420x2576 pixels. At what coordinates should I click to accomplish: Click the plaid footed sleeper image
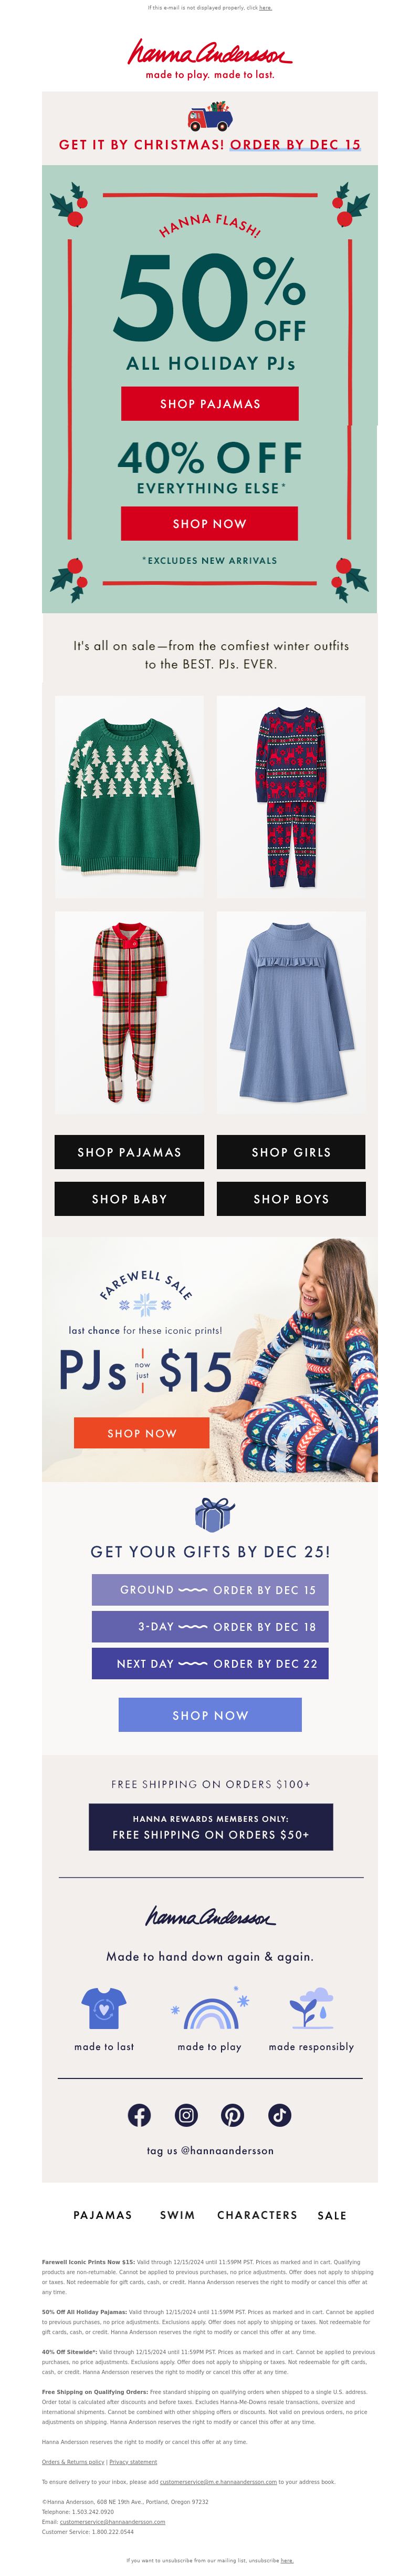pyautogui.click(x=130, y=1013)
